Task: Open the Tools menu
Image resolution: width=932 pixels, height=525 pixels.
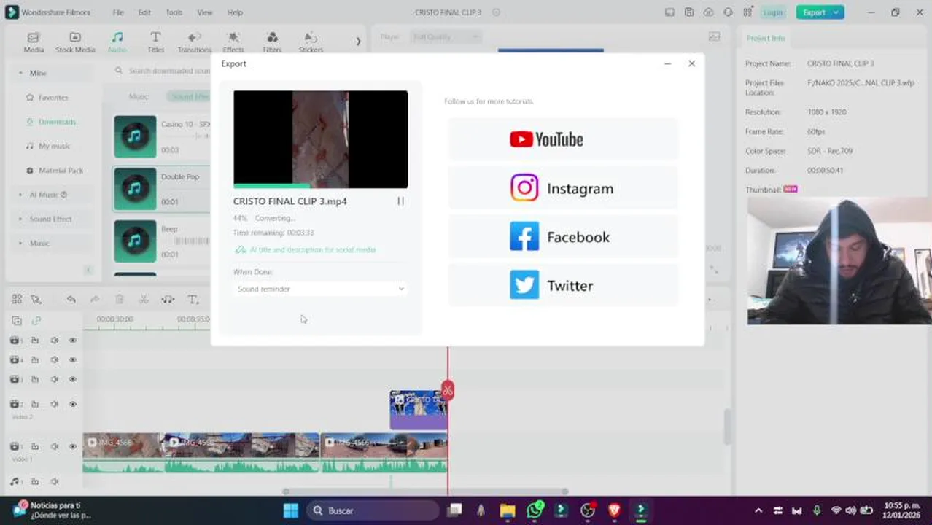Action: click(174, 12)
